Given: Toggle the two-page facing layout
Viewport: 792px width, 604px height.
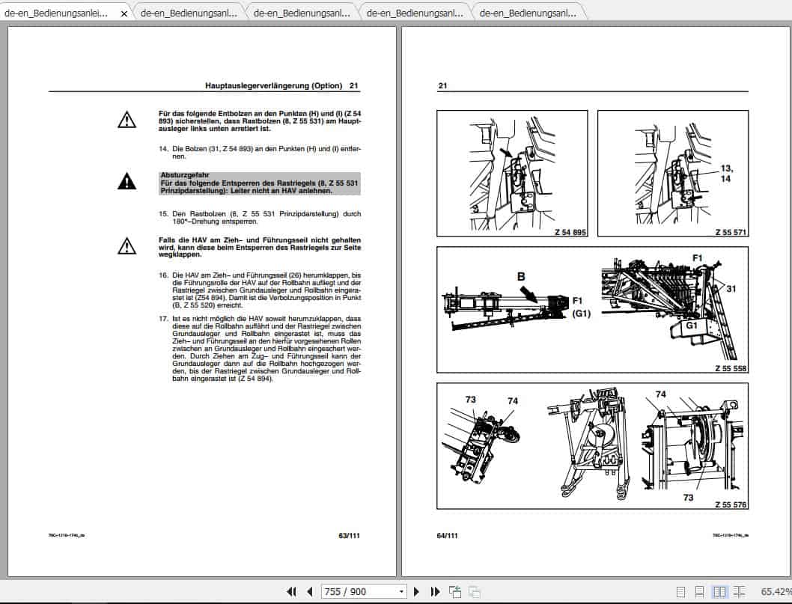Looking at the screenshot, I should click(720, 591).
